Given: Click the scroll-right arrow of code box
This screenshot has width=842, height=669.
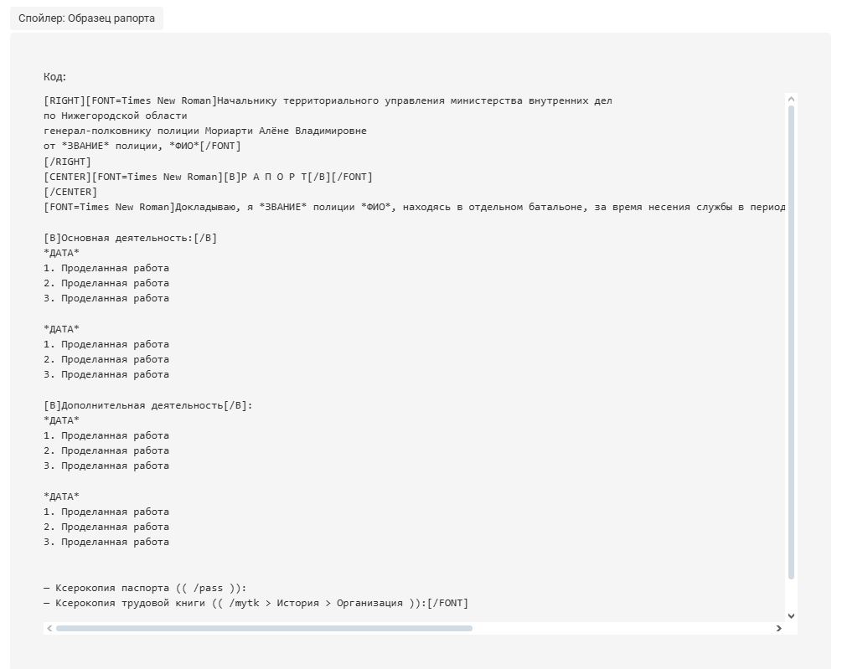Looking at the screenshot, I should pyautogui.click(x=778, y=628).
